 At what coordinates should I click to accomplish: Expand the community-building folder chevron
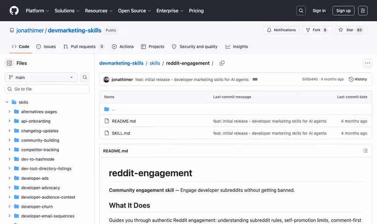(x=9, y=140)
